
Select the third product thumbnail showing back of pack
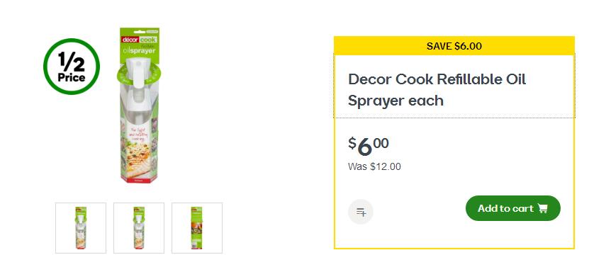(197, 228)
